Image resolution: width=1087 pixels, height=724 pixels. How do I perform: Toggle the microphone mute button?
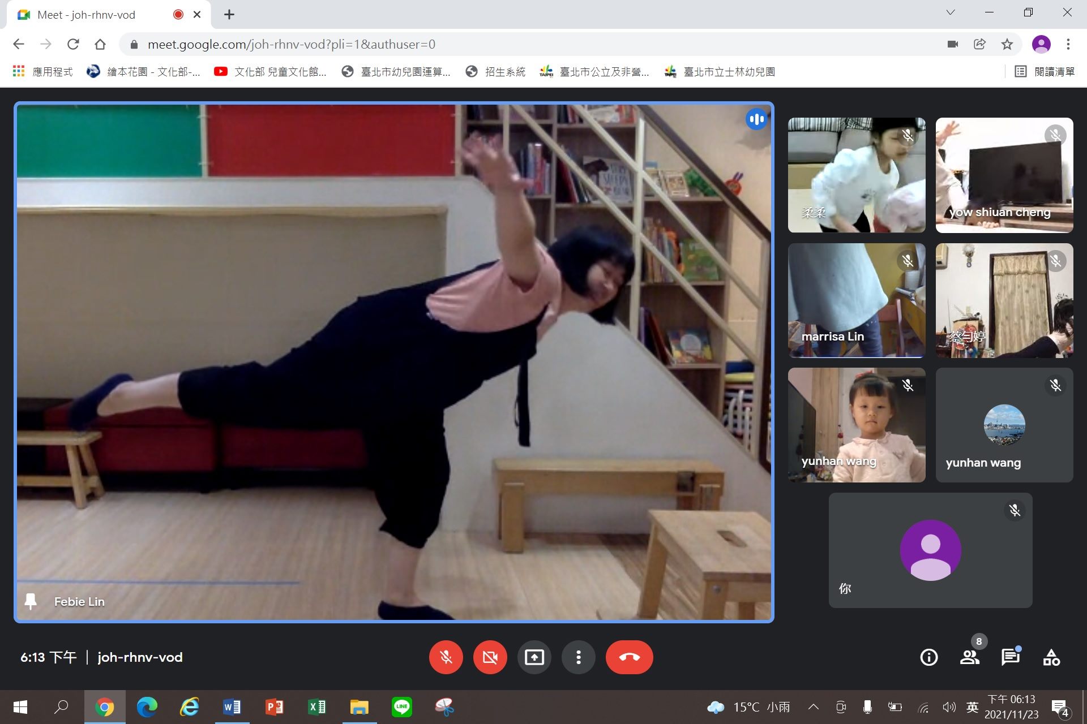tap(446, 657)
